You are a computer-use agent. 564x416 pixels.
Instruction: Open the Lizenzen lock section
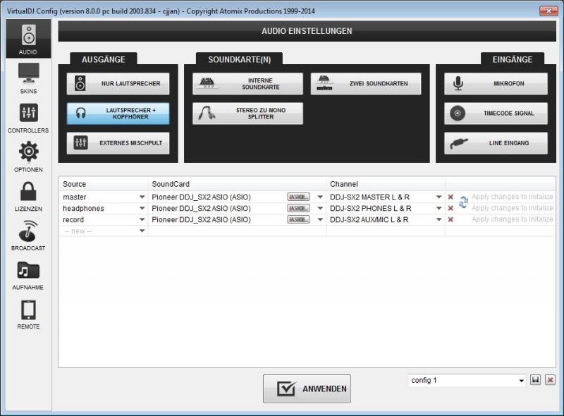pyautogui.click(x=28, y=196)
